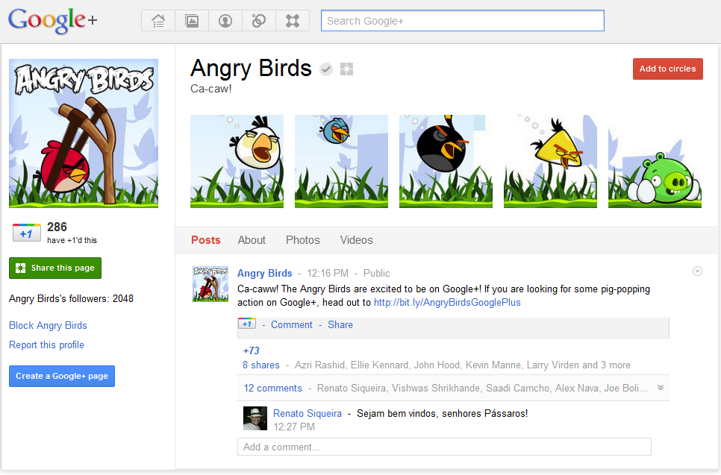
Task: Click the small +1 button under the post
Action: click(x=247, y=324)
